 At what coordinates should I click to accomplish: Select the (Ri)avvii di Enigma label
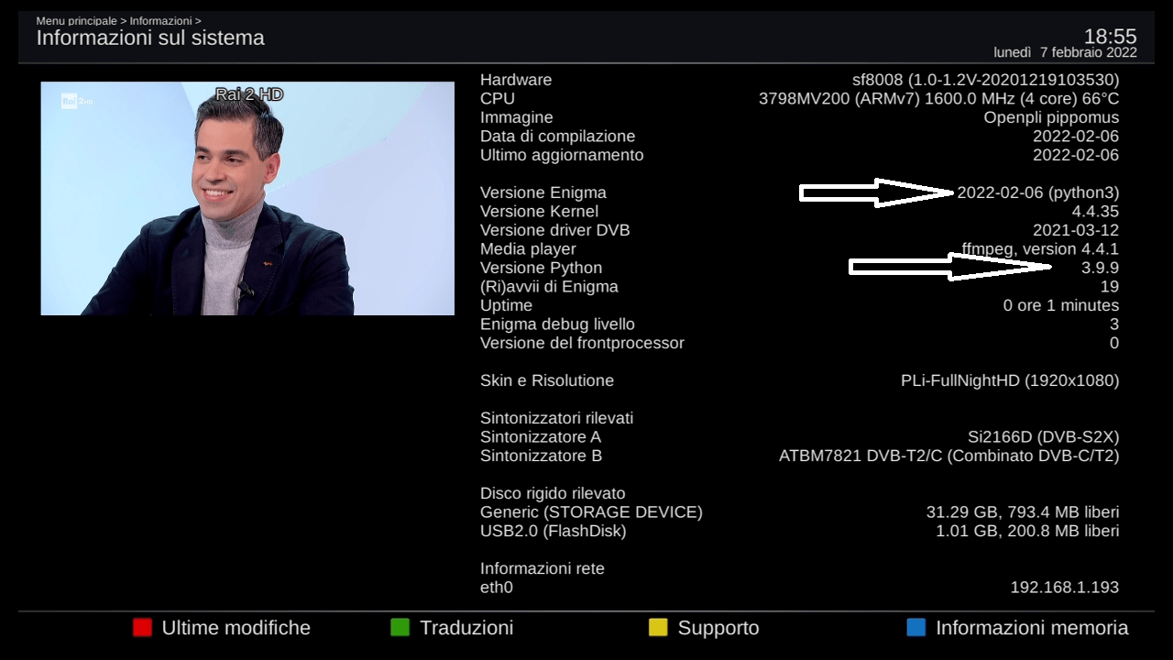549,287
